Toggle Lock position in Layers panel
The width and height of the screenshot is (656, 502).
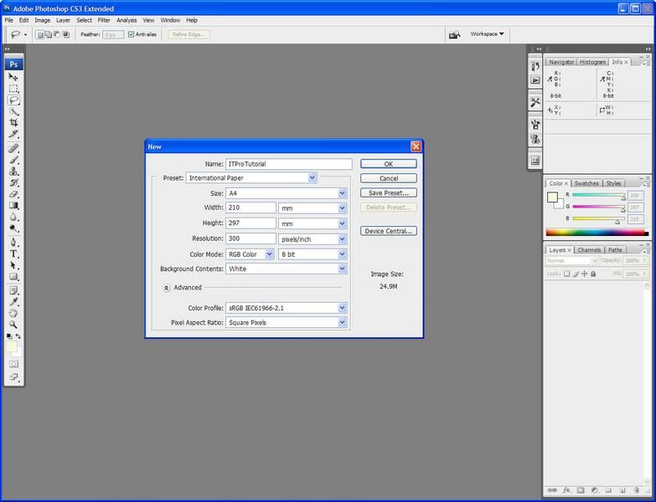click(585, 274)
